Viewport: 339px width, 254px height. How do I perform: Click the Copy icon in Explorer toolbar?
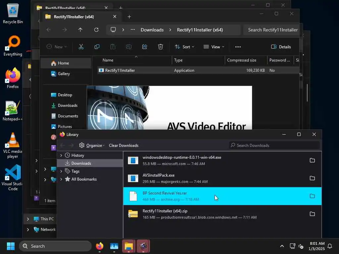[x=97, y=47]
